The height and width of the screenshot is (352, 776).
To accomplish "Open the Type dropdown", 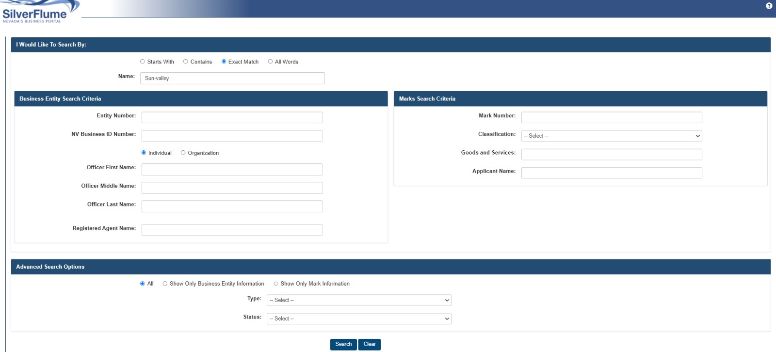I will [x=359, y=300].
